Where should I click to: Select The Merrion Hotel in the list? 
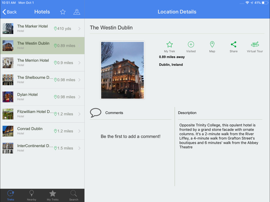pyautogui.click(x=42, y=63)
